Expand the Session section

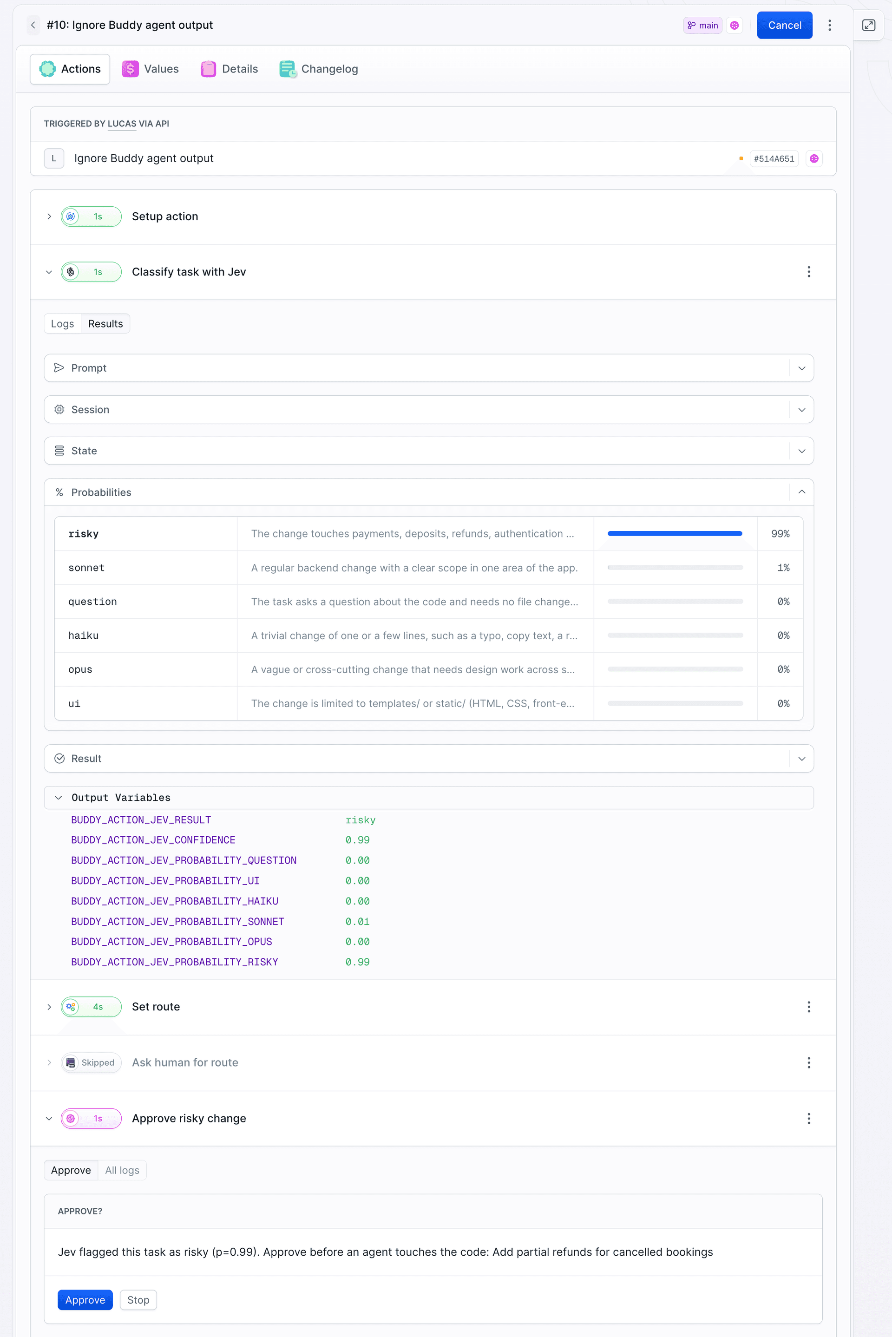(x=801, y=410)
